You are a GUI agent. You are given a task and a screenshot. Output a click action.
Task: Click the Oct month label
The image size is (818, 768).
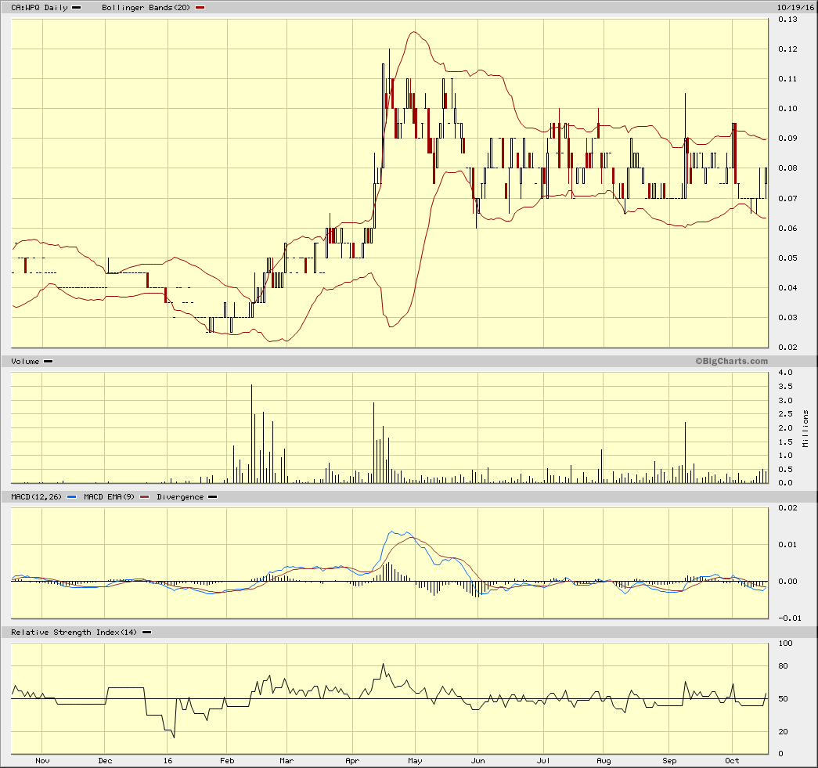[x=732, y=761]
